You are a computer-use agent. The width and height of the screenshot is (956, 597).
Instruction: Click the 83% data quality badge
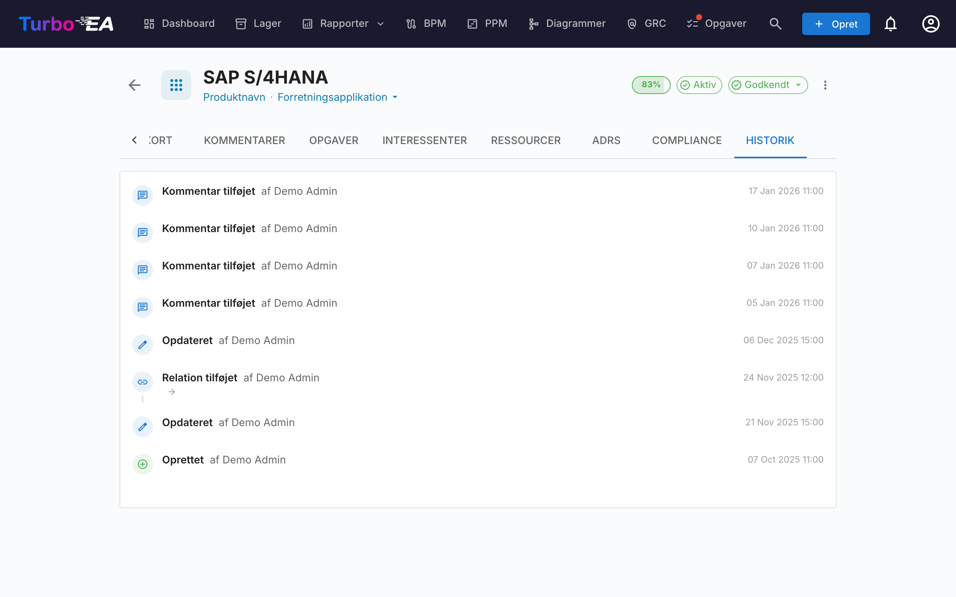651,85
